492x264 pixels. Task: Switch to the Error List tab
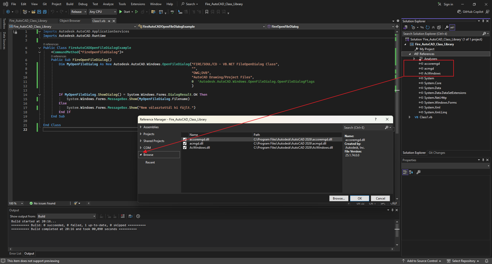15,254
